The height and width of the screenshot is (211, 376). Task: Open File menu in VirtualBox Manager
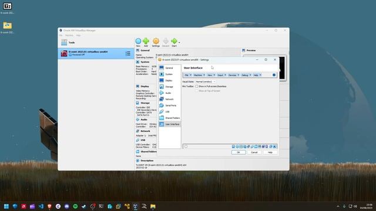pyautogui.click(x=61, y=35)
